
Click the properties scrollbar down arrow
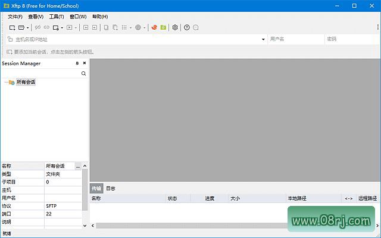(85, 226)
